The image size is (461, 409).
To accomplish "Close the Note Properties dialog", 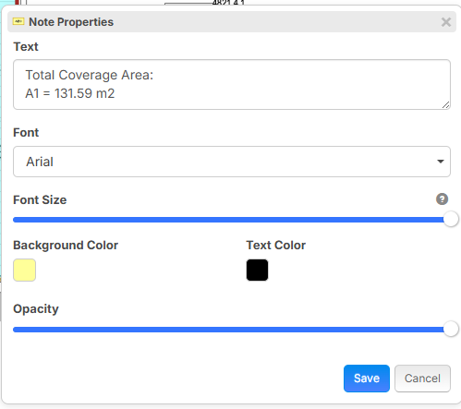I will (446, 22).
